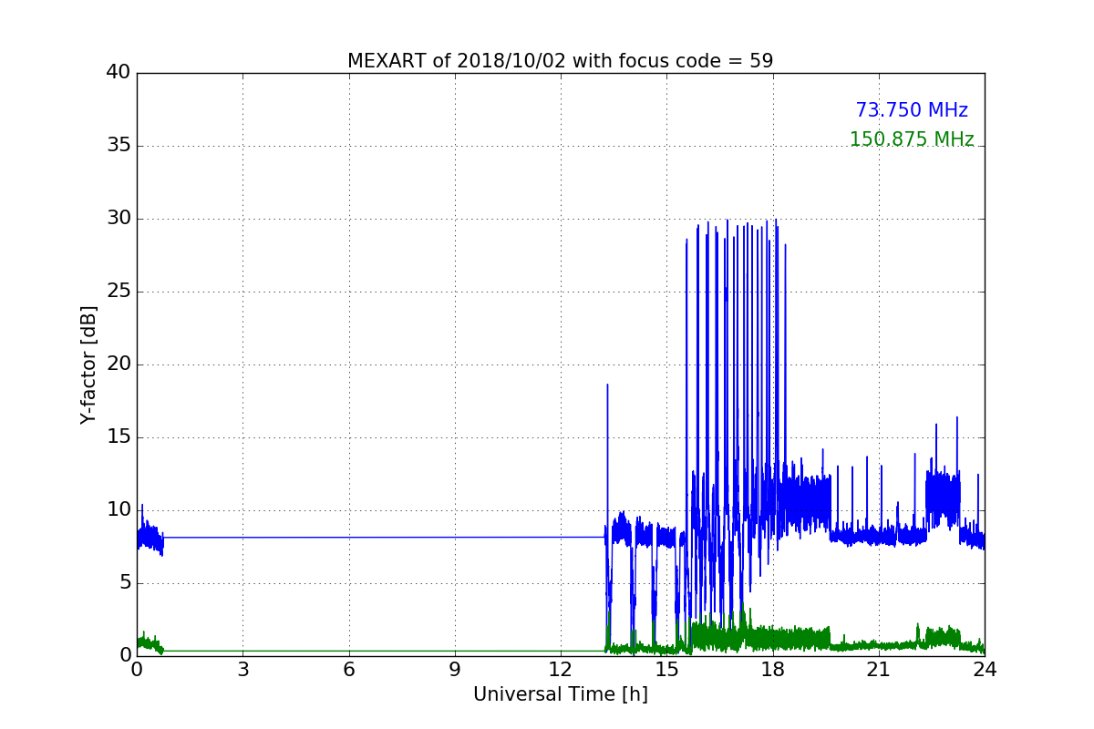Click the "Universal Time [h]" axis label
This screenshot has height=729, width=1094.
[561, 694]
